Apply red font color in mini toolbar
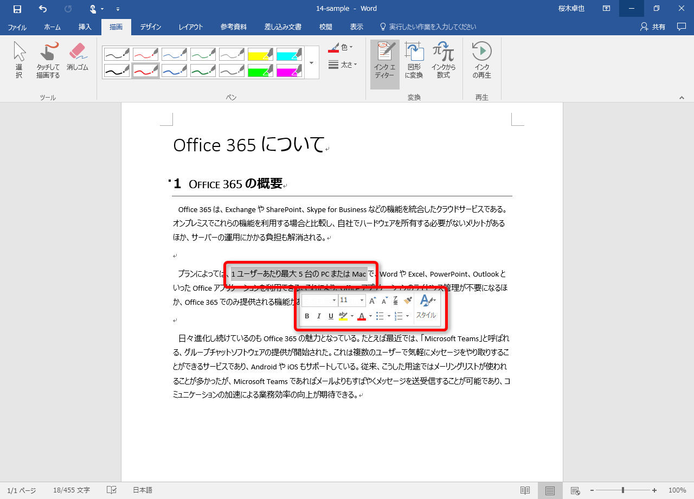 [362, 316]
